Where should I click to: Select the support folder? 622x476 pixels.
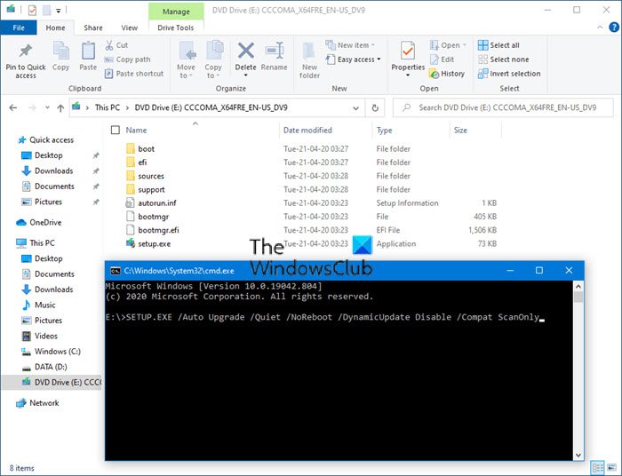(x=151, y=189)
